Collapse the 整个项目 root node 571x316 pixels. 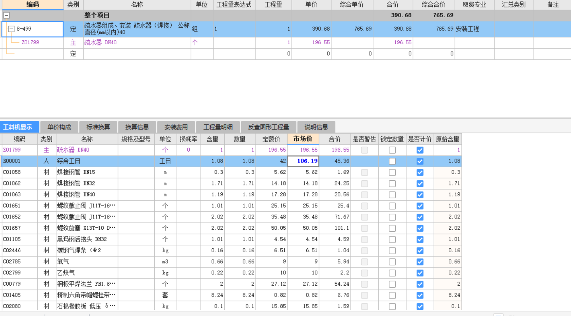point(7,16)
